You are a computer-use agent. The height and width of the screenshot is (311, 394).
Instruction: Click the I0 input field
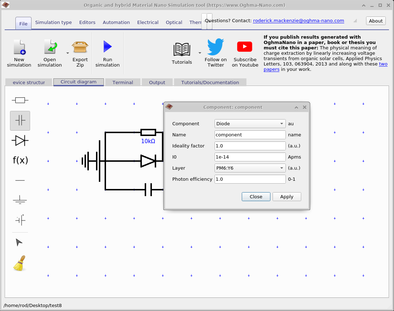click(x=250, y=157)
